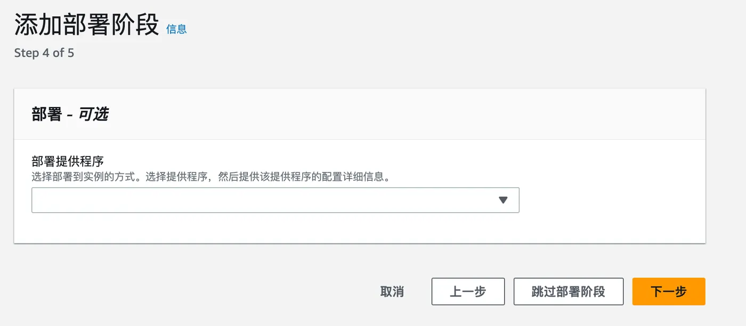Click the italic 可选 text in header

tap(93, 114)
